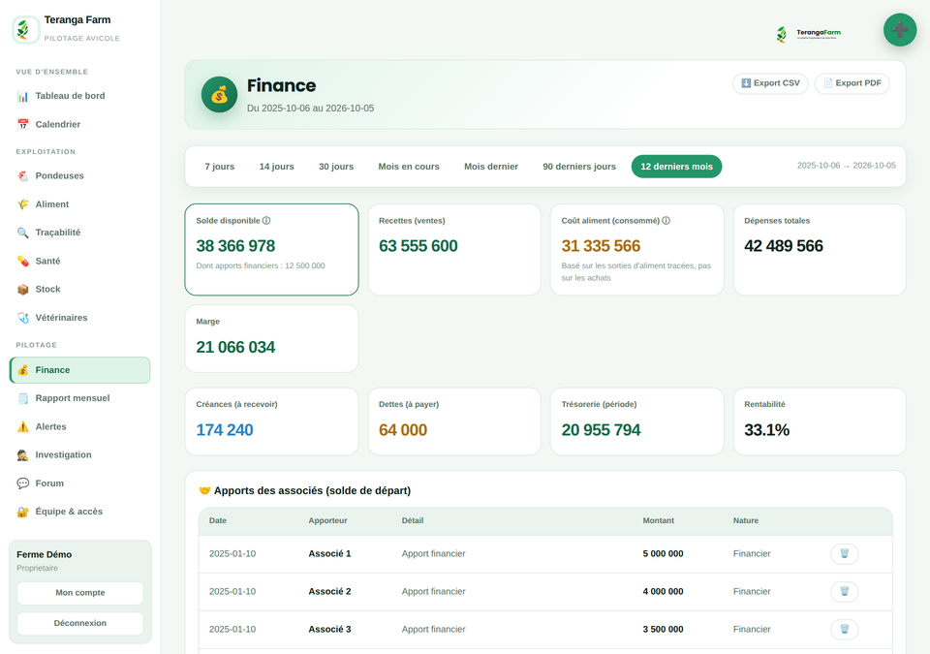
Task: Switch to Mois dernier period
Action: click(x=491, y=167)
